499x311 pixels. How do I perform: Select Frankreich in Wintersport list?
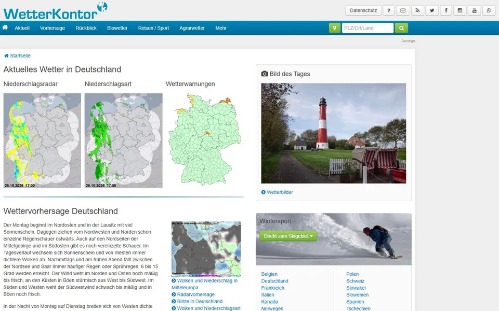(x=273, y=288)
